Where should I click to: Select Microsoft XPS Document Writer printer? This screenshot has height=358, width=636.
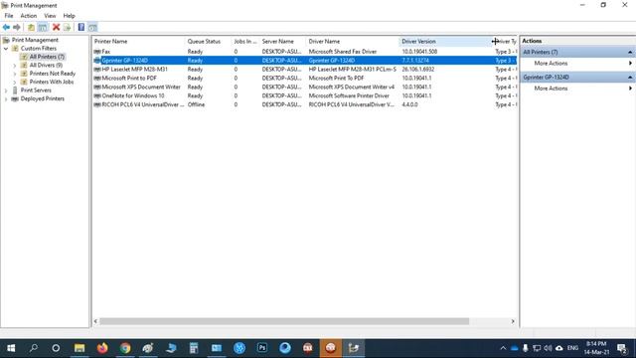click(x=141, y=87)
